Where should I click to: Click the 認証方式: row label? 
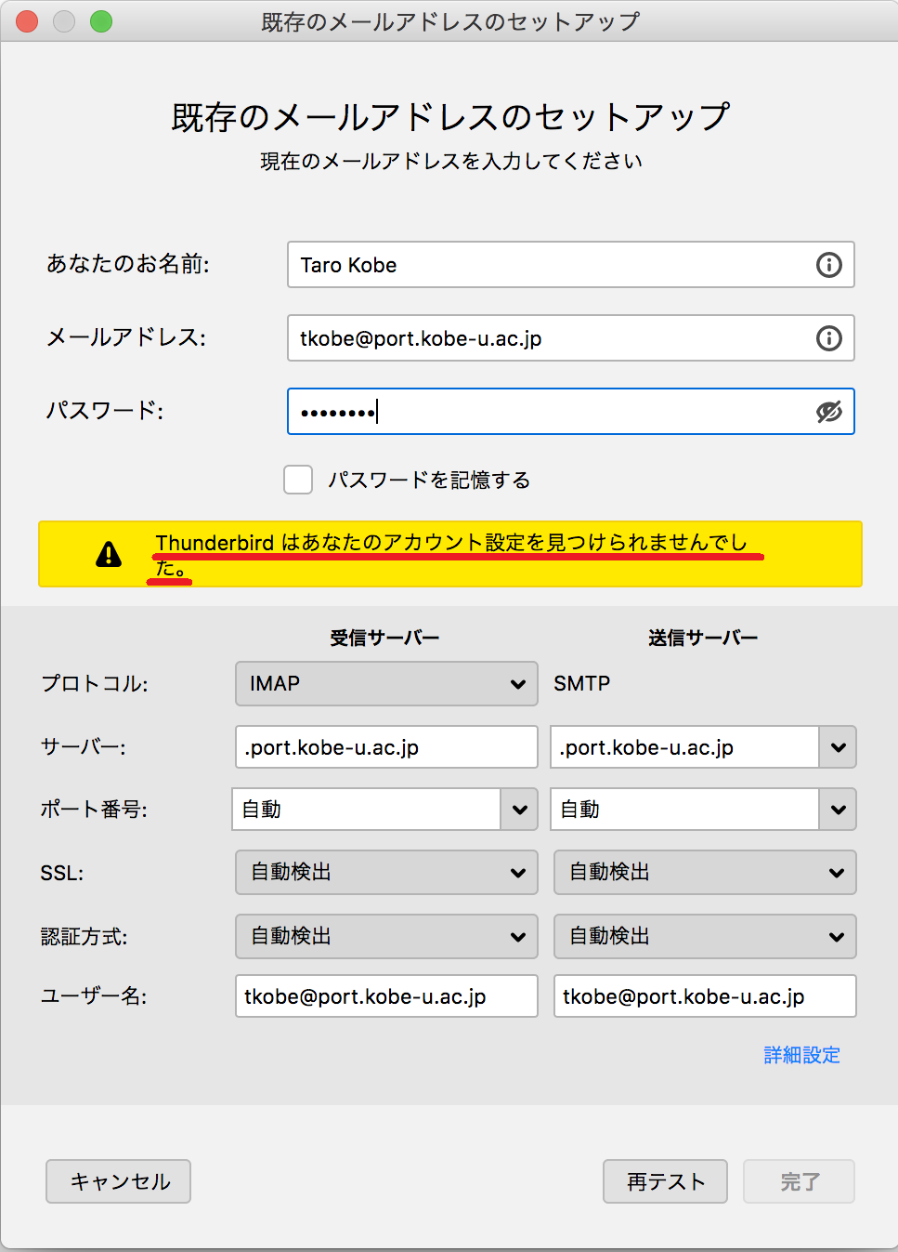click(85, 937)
